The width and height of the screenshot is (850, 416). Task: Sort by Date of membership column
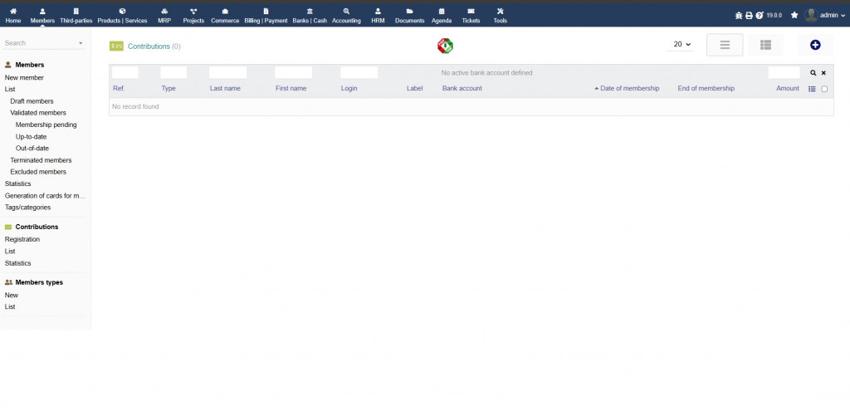point(629,88)
